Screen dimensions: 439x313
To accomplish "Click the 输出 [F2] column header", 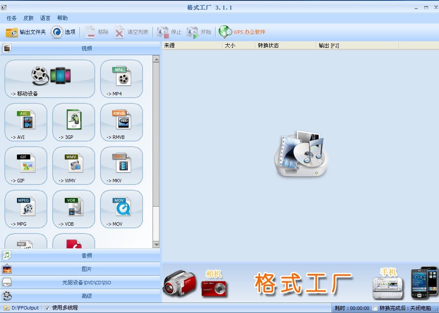I will [358, 45].
